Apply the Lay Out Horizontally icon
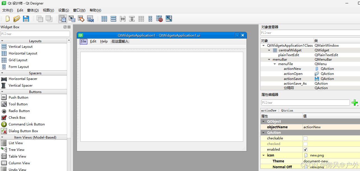 (x=104, y=19)
